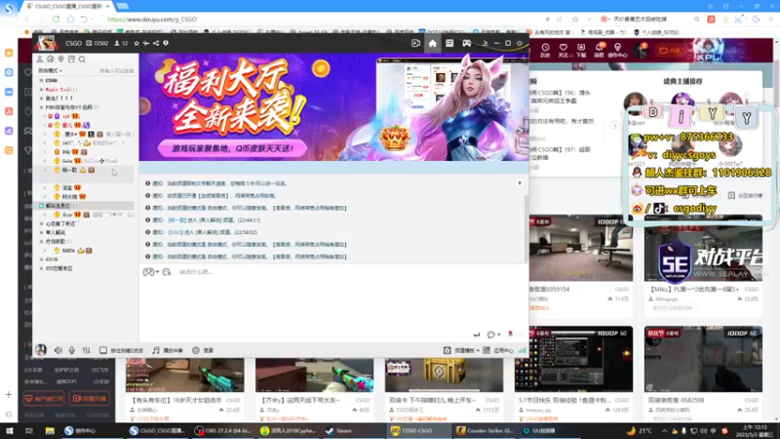Open the 自由模式 speaking mode dropdown
Image resolution: width=780 pixels, height=439 pixels.
coord(51,71)
